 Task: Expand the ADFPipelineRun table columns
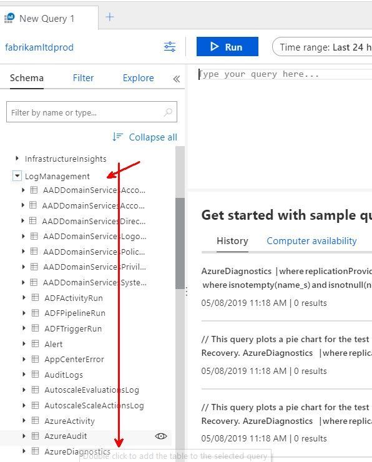(24, 313)
